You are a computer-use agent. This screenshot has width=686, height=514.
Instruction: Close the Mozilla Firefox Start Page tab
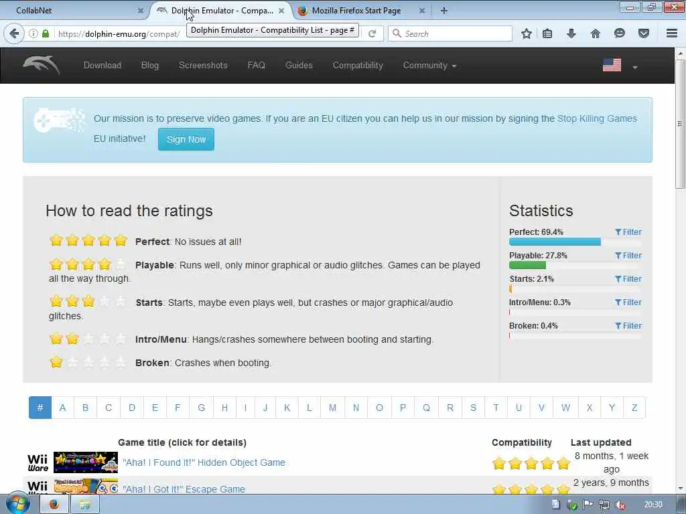click(x=422, y=11)
